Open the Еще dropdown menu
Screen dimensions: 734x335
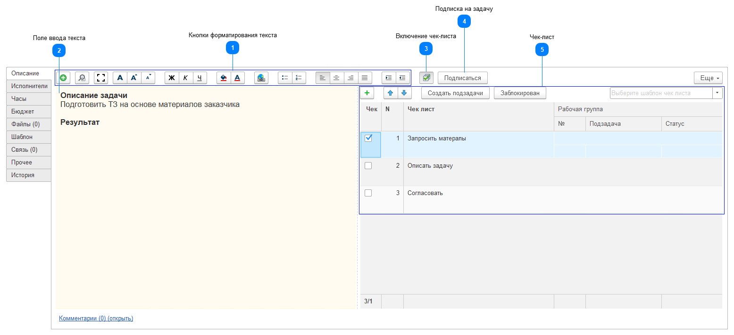[x=708, y=78]
